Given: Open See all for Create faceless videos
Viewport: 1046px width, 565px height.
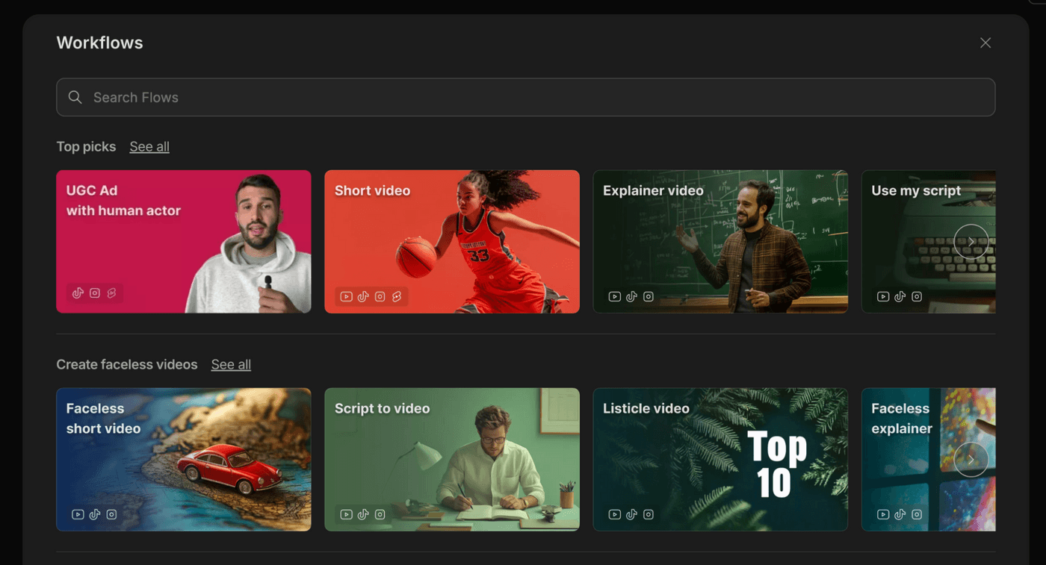Looking at the screenshot, I should coord(231,364).
